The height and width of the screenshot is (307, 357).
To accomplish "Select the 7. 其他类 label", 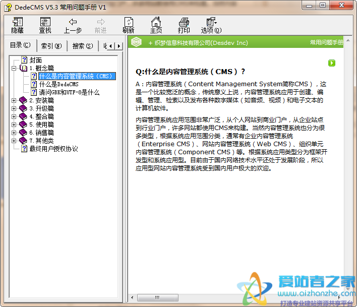I will (x=42, y=141).
